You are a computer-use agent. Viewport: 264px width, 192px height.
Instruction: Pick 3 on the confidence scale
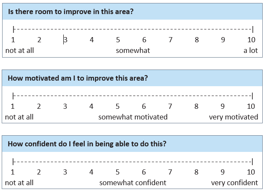[65, 172]
